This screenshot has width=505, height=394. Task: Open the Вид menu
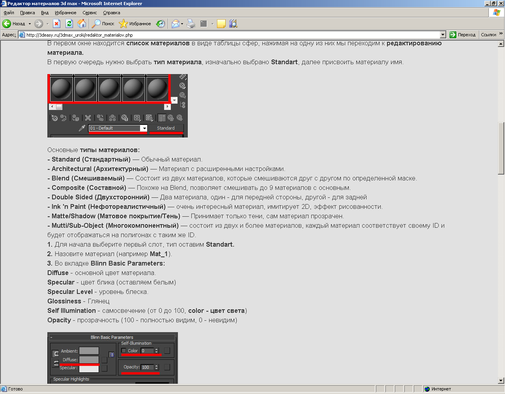pos(45,13)
